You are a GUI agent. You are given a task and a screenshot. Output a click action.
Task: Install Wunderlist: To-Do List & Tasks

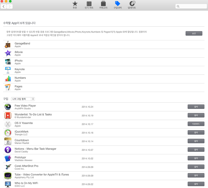[196, 115]
